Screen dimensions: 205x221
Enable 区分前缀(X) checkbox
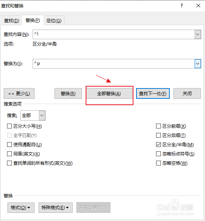coord(158,126)
